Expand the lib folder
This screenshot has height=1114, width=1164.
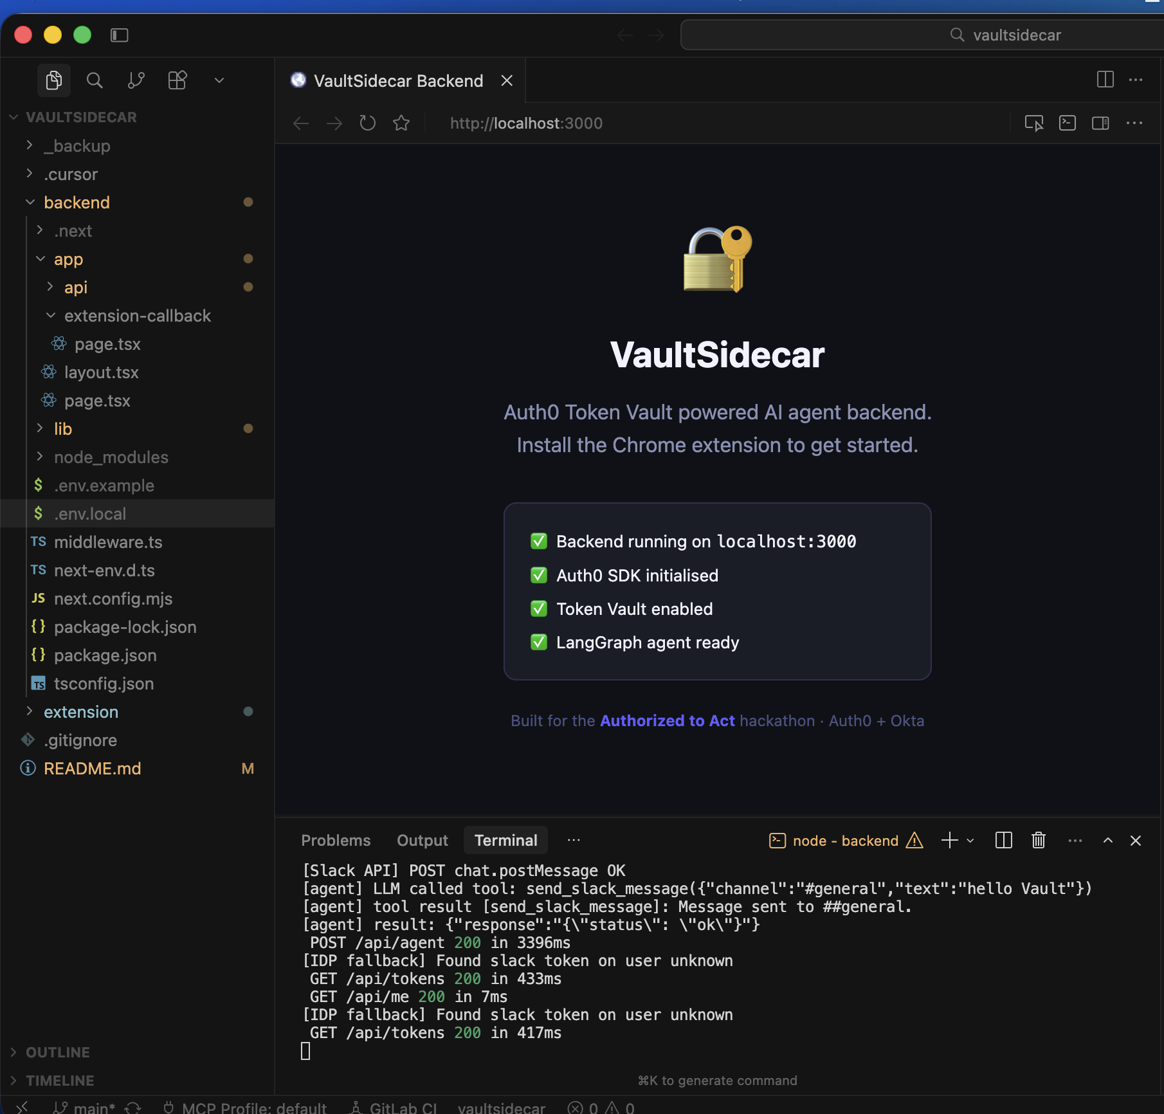pyautogui.click(x=138, y=429)
